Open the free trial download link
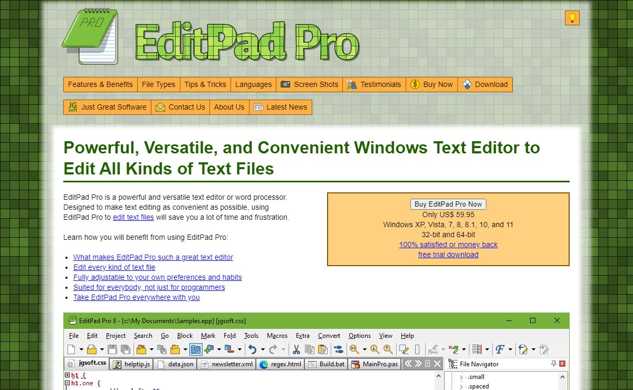Viewport: 633px width, 390px height. (448, 255)
